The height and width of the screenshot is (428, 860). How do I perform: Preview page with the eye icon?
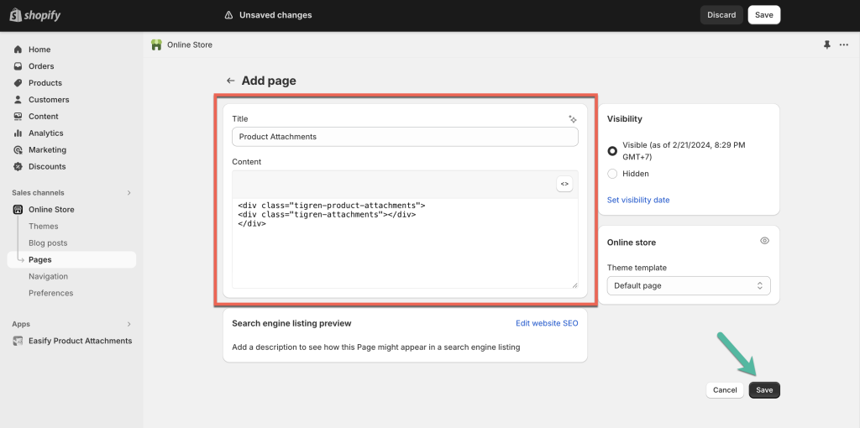pos(764,241)
